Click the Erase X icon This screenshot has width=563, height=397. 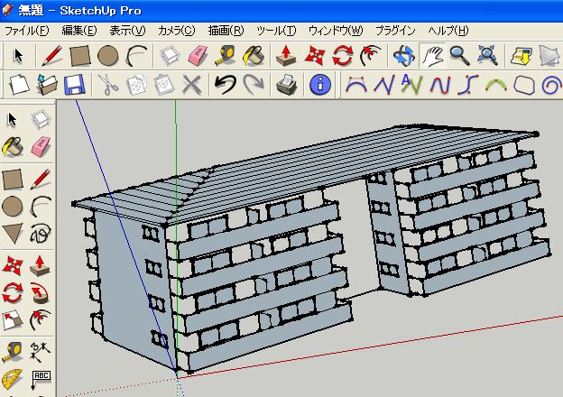[191, 85]
